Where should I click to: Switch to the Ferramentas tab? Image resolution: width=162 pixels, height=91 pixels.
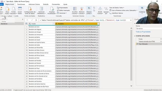tap(56, 4)
